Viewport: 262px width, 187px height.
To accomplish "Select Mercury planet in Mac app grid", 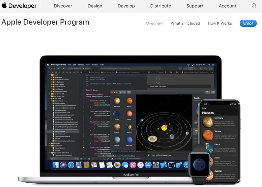I will (117, 102).
